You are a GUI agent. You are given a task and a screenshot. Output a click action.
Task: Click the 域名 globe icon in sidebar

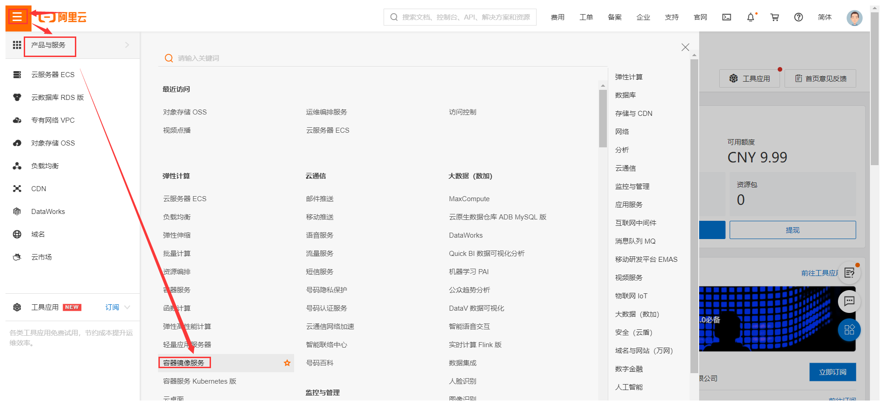tap(17, 234)
